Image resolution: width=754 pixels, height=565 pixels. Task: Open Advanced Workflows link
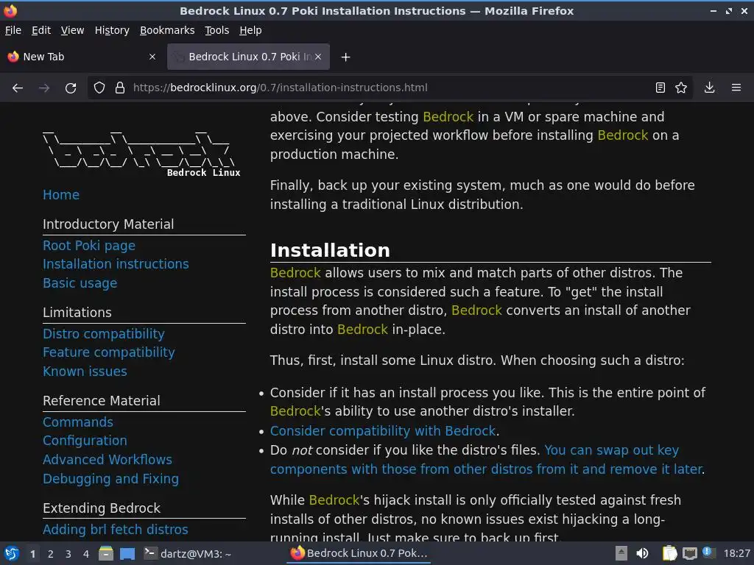108,460
